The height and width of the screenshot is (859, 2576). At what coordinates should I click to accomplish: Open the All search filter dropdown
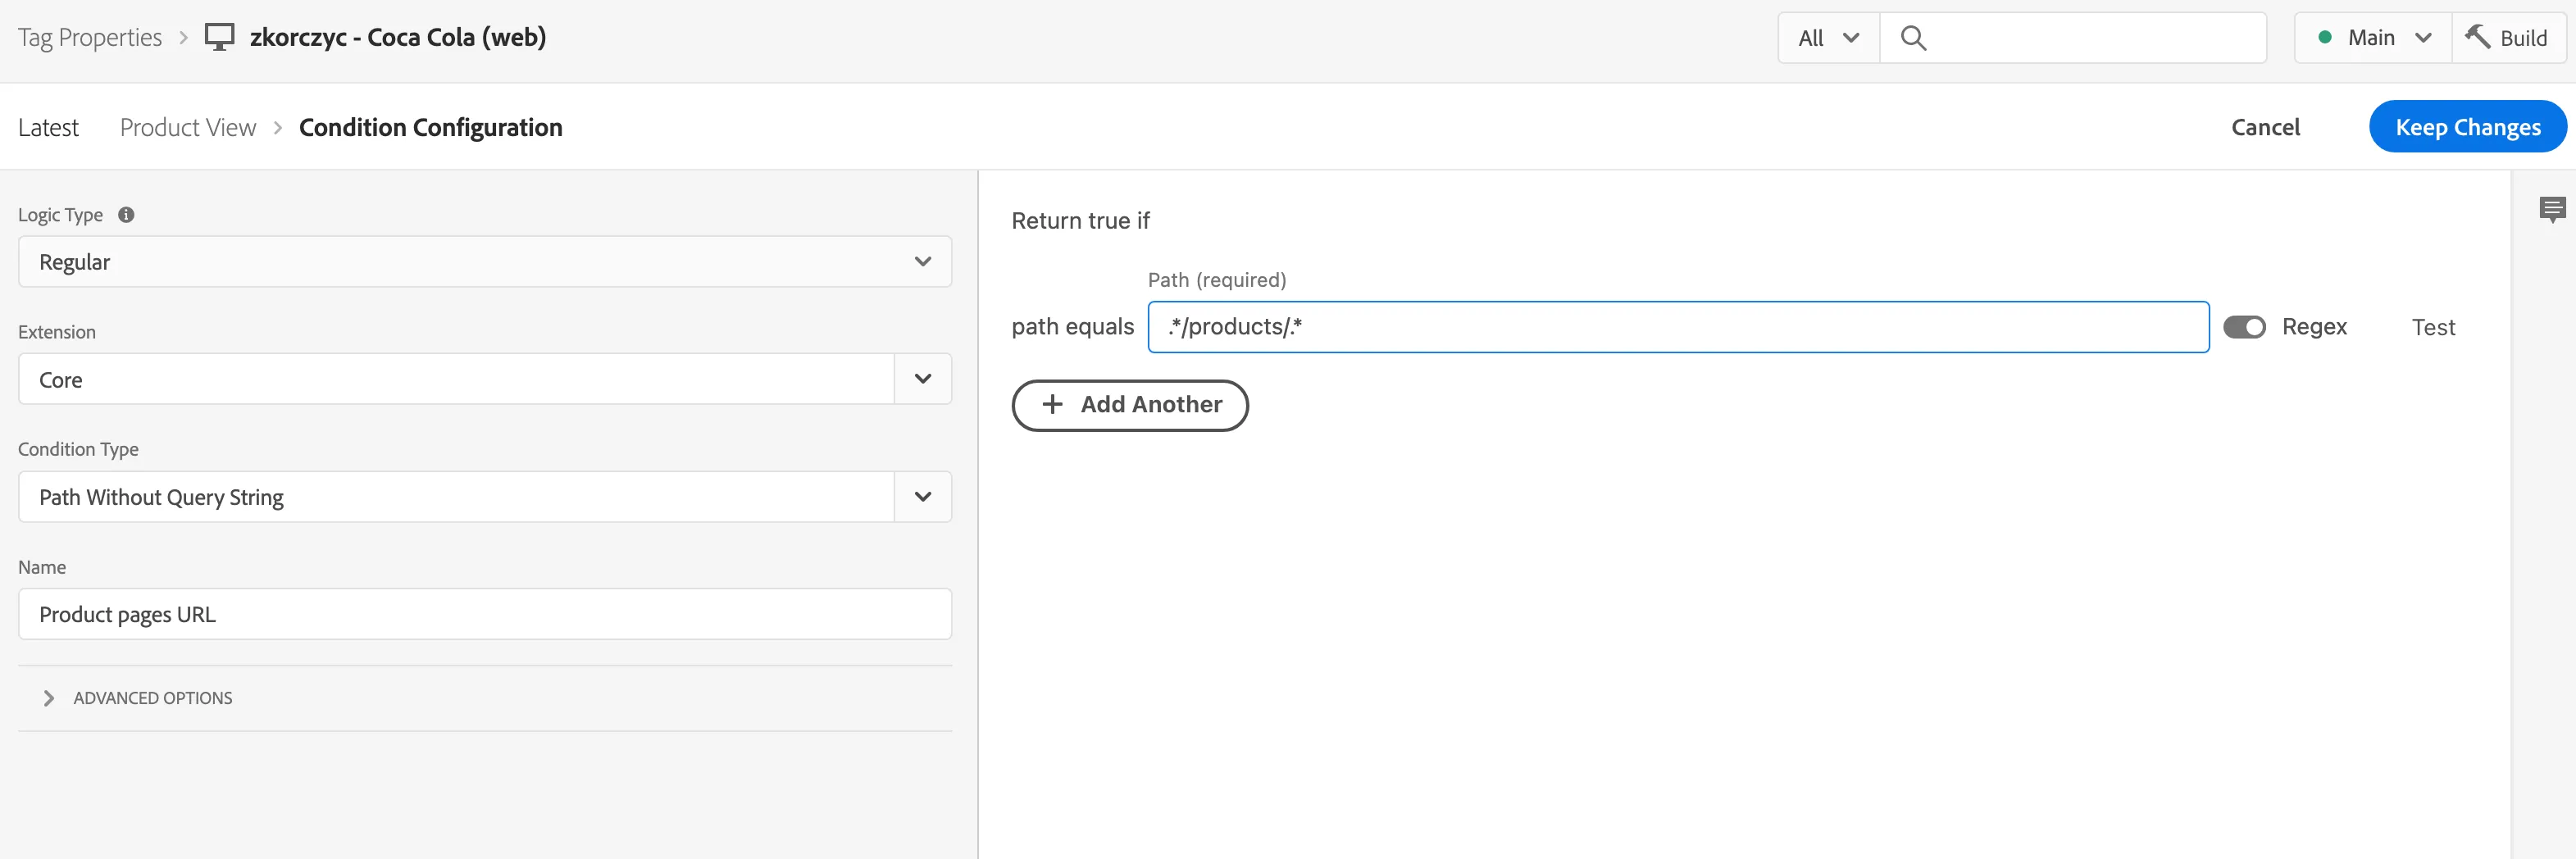pyautogui.click(x=1829, y=38)
